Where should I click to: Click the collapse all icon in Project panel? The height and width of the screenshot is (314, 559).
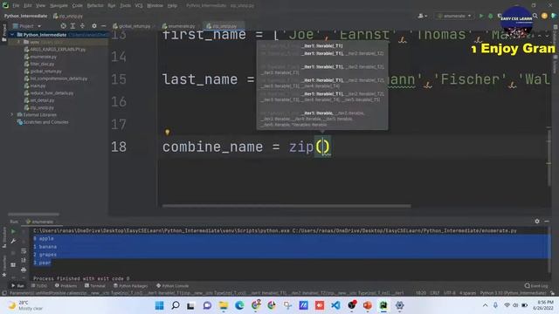tap(82, 26)
